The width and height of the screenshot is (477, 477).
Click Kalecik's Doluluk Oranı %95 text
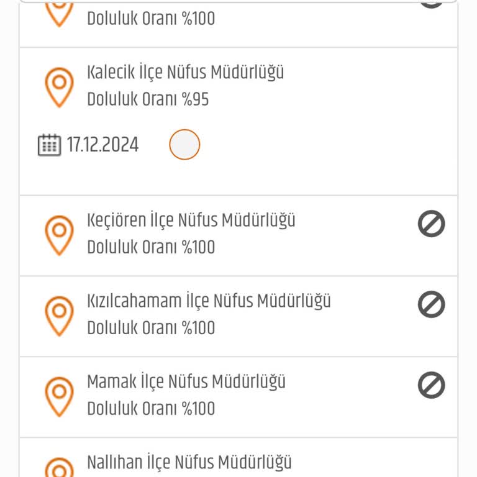(148, 99)
